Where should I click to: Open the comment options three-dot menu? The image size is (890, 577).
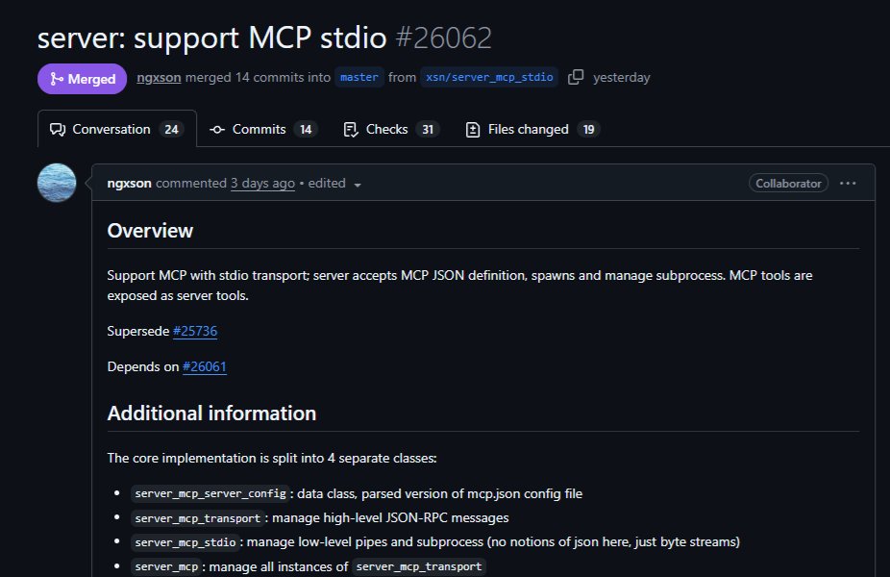(848, 184)
